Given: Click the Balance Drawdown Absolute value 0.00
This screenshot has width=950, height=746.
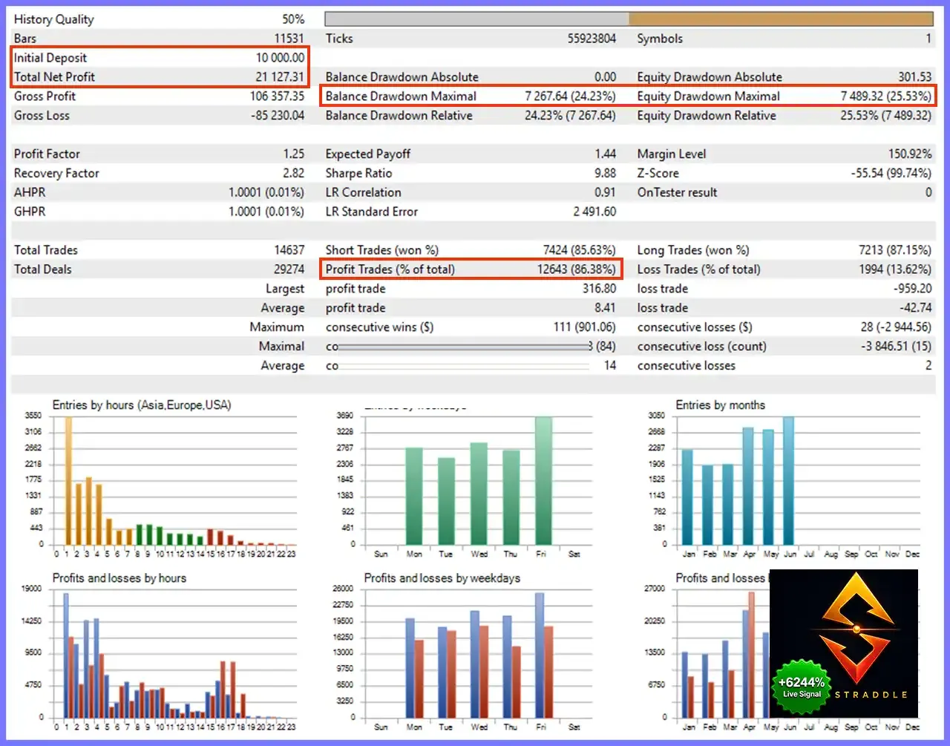Looking at the screenshot, I should [x=606, y=77].
